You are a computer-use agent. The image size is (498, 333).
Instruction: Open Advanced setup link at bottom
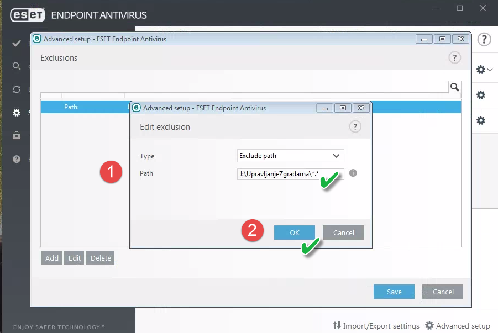point(458,326)
